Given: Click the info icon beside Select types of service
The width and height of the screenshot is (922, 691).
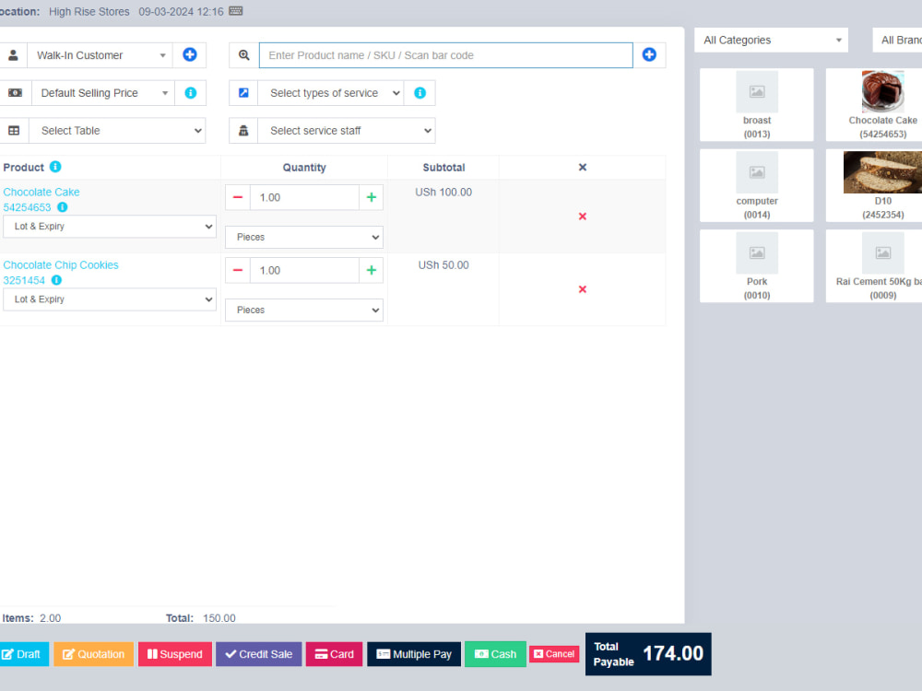Looking at the screenshot, I should [420, 92].
